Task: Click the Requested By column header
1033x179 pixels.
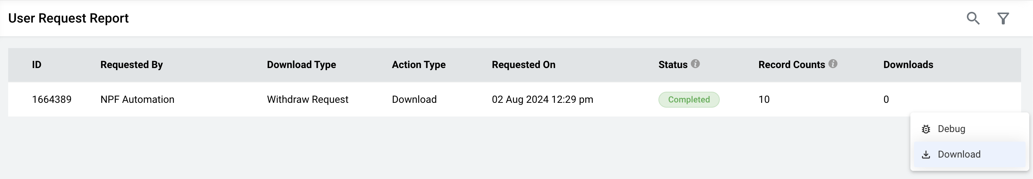Action: [132, 65]
